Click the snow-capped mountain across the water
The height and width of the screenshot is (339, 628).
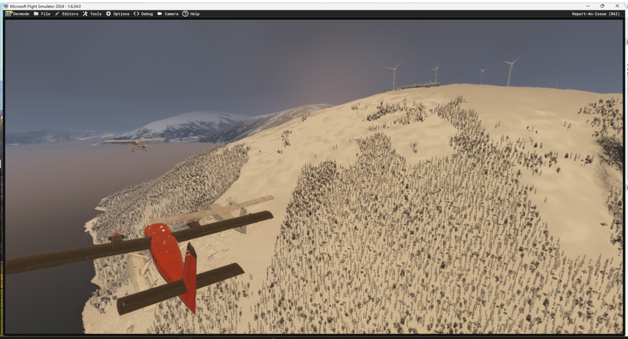188,123
